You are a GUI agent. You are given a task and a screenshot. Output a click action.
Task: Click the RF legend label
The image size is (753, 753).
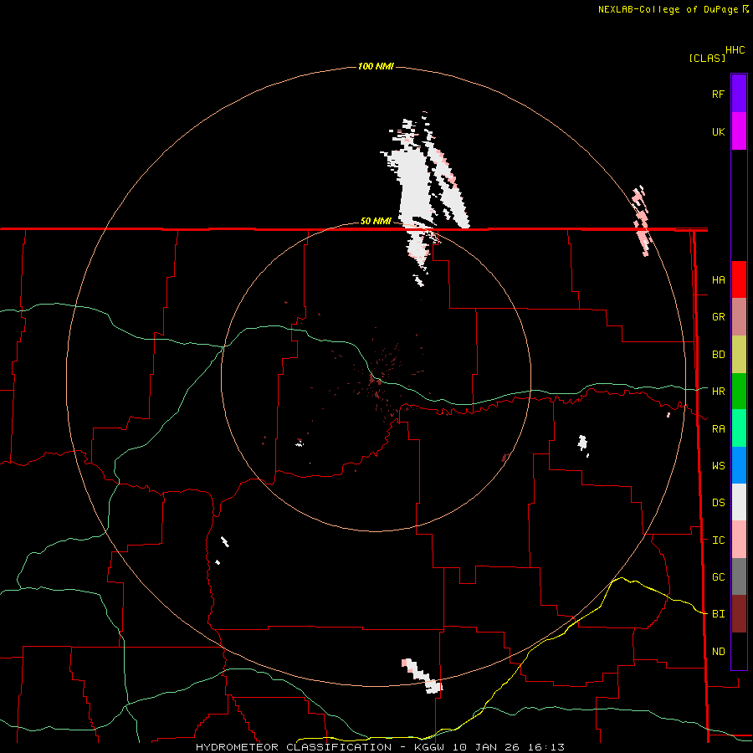coord(718,94)
